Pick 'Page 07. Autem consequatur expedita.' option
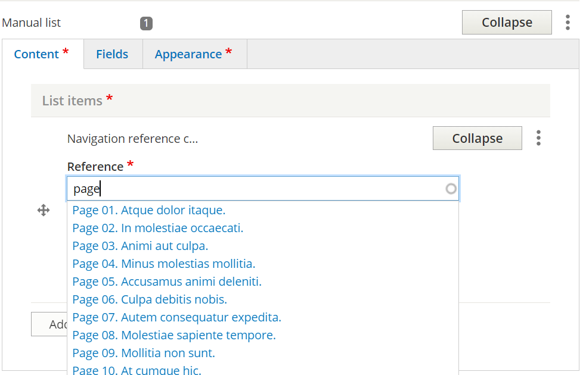 pyautogui.click(x=176, y=317)
